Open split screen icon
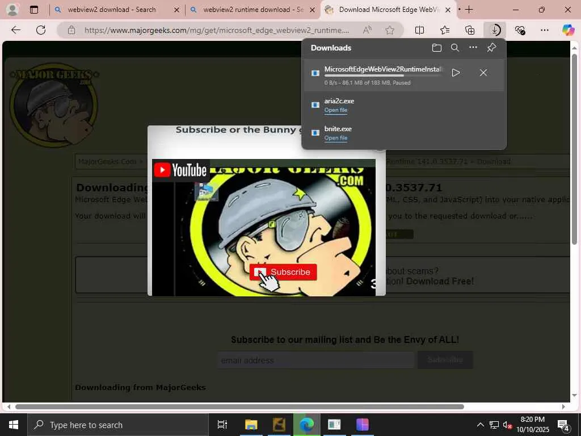581x436 pixels. tap(419, 30)
